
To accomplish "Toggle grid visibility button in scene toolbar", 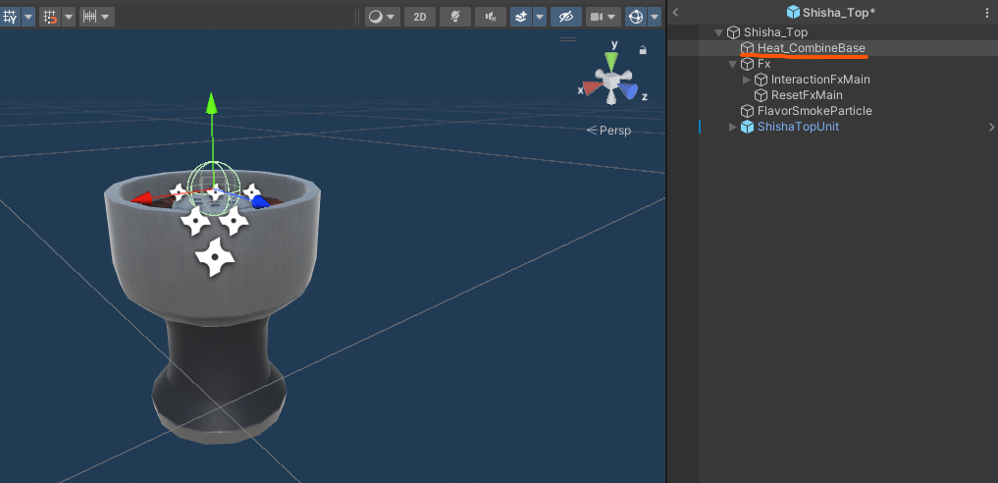I will pyautogui.click(x=10, y=18).
